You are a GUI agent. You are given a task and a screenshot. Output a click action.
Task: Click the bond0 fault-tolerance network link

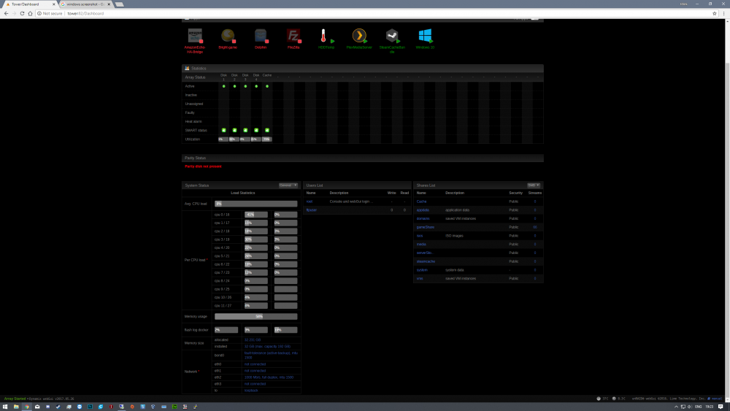pos(271,355)
